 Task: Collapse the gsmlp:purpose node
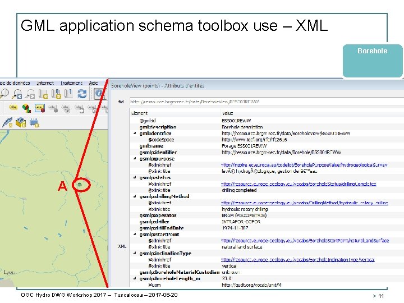pos(135,158)
